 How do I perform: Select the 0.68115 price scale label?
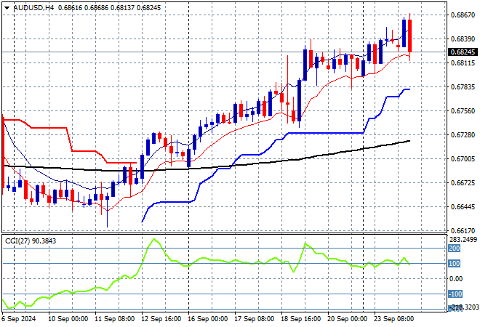point(463,63)
